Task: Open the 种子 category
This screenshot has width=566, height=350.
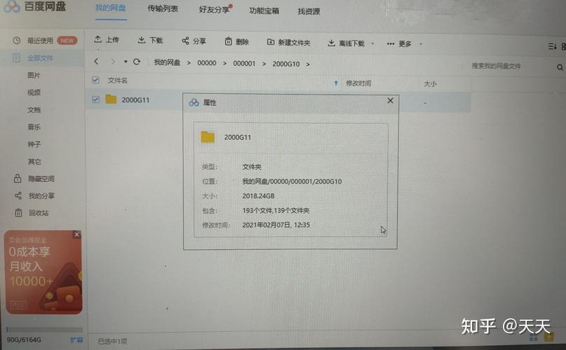Action: tap(34, 144)
